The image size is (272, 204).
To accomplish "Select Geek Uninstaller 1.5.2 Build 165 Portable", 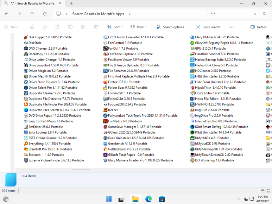I will click(x=134, y=138).
